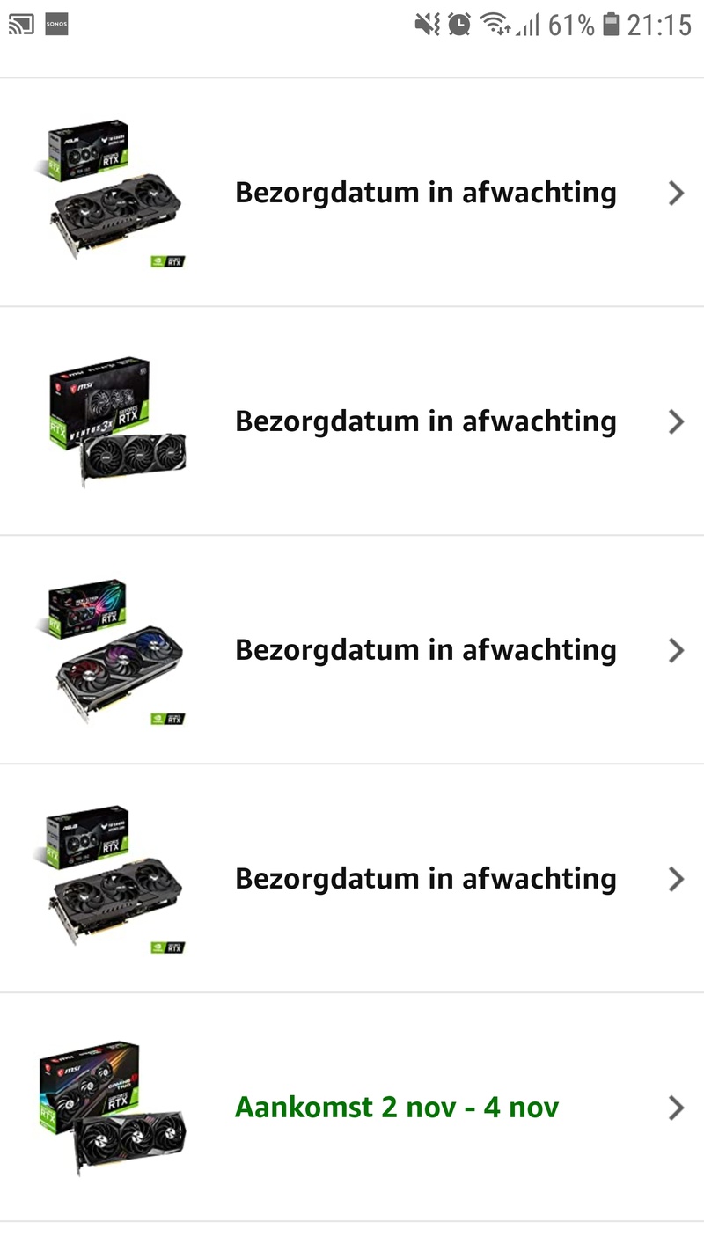Tap the 21:15 clock in status bar

659,25
